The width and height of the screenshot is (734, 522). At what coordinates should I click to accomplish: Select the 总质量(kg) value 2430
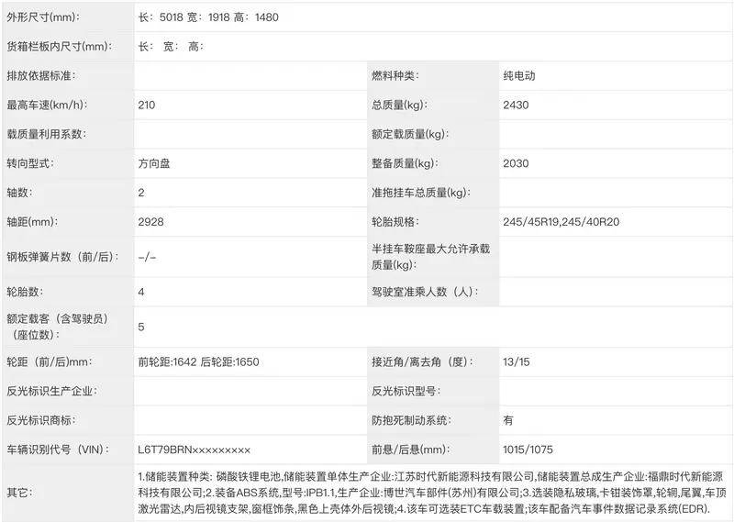point(516,106)
